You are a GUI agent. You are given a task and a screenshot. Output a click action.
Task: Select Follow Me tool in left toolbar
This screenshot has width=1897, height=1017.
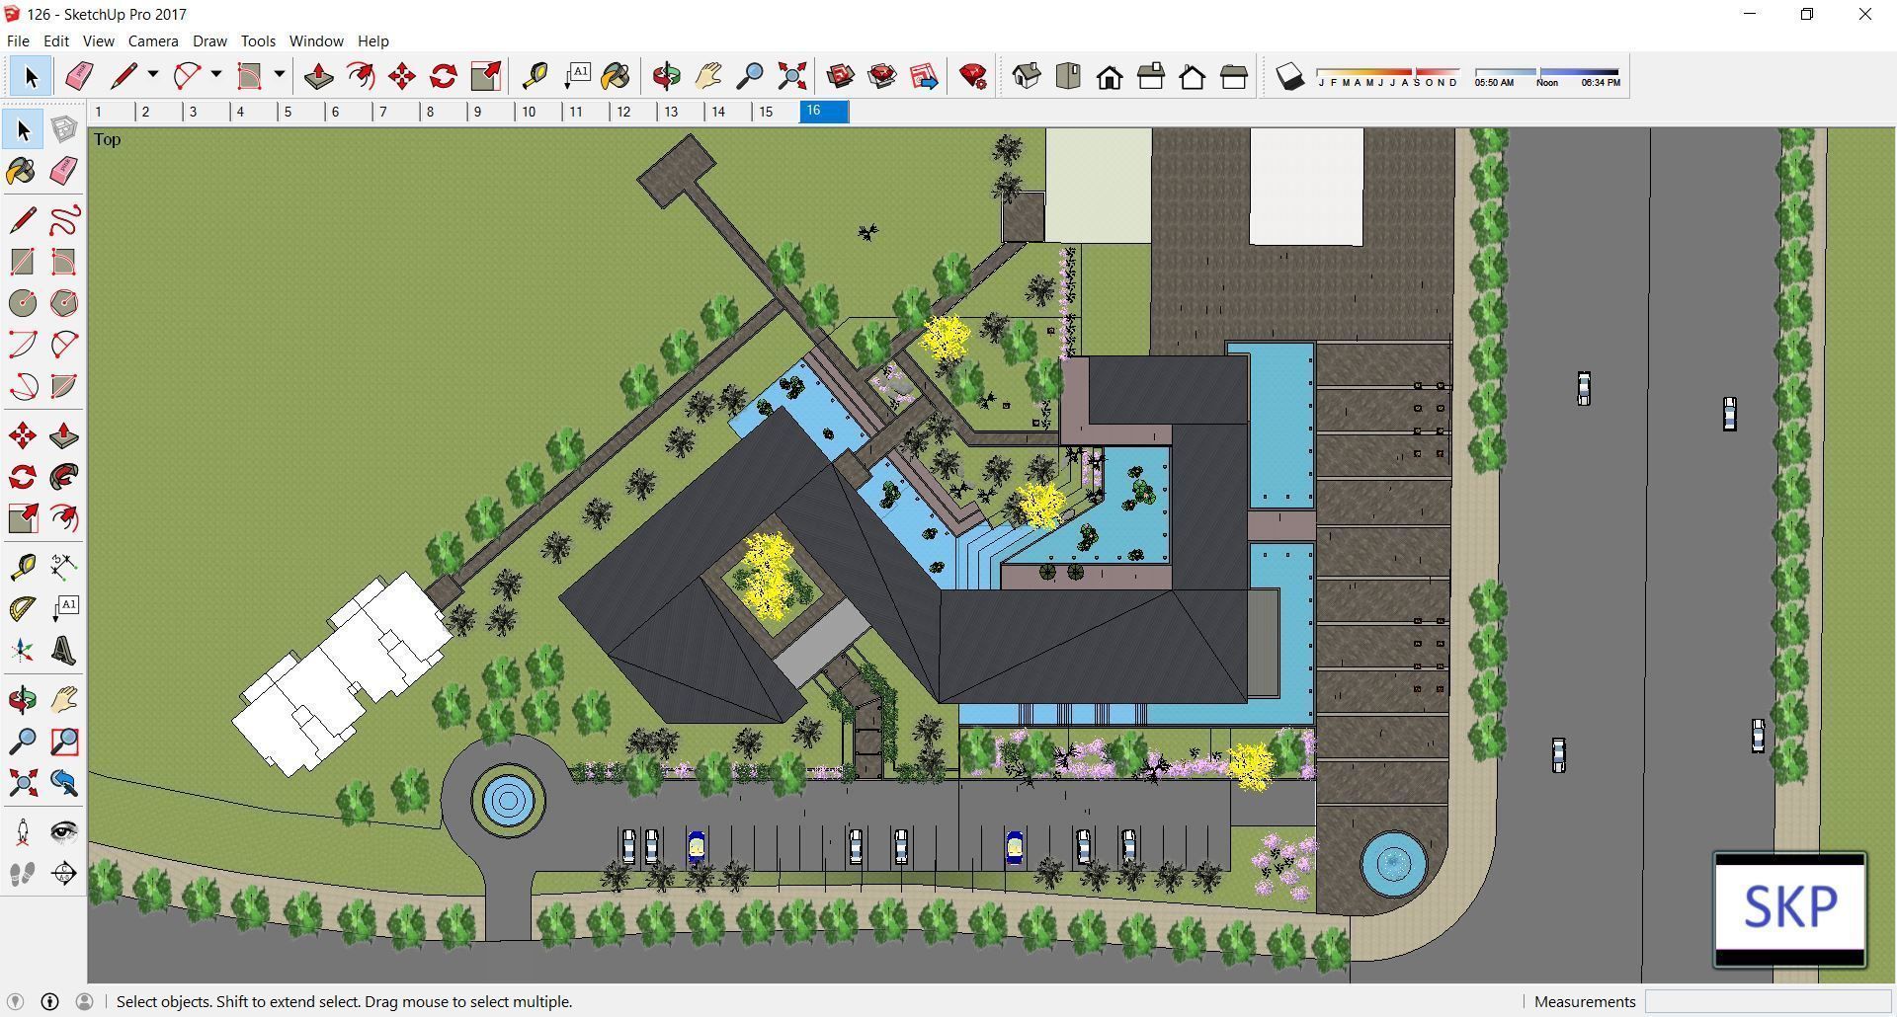(64, 477)
